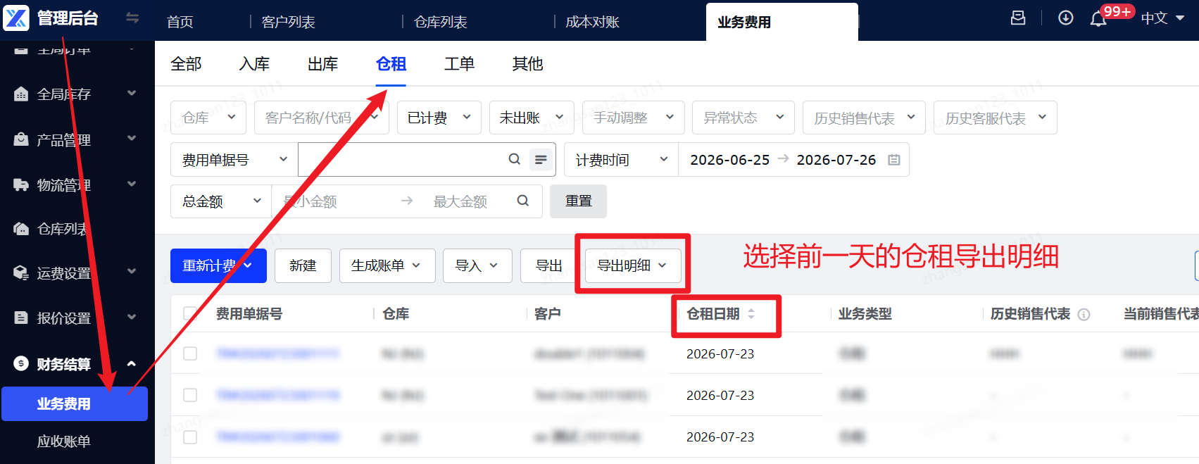Click the 导出 export button
The width and height of the screenshot is (1199, 464).
[548, 265]
